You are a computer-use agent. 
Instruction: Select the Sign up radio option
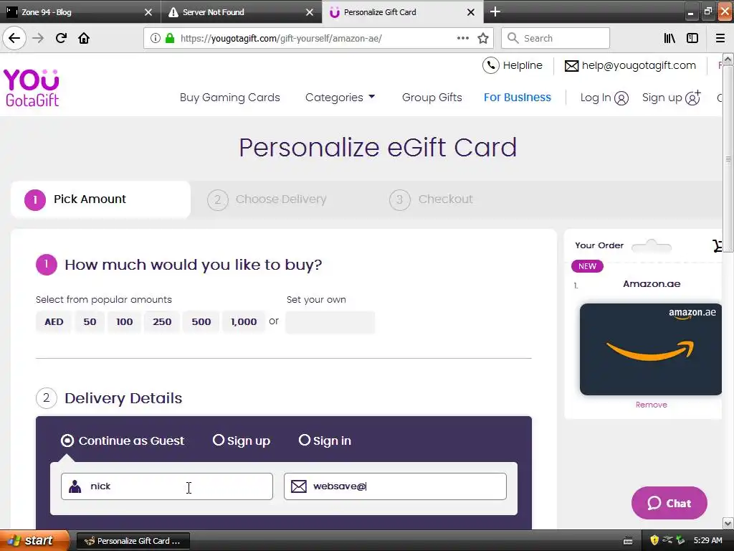click(219, 440)
